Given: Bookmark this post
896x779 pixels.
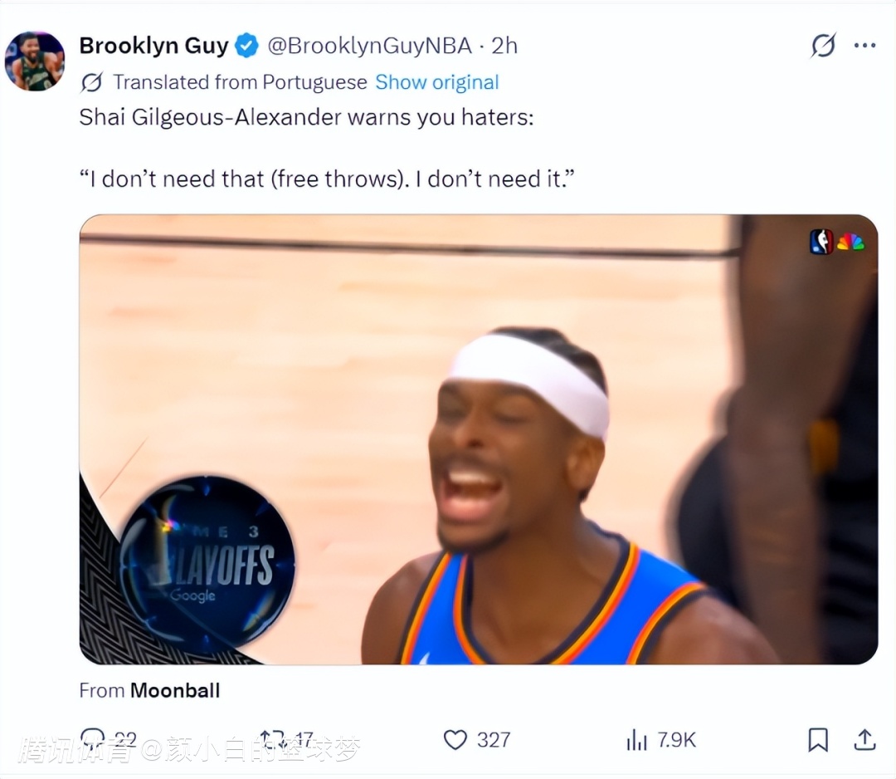Looking at the screenshot, I should (x=818, y=739).
